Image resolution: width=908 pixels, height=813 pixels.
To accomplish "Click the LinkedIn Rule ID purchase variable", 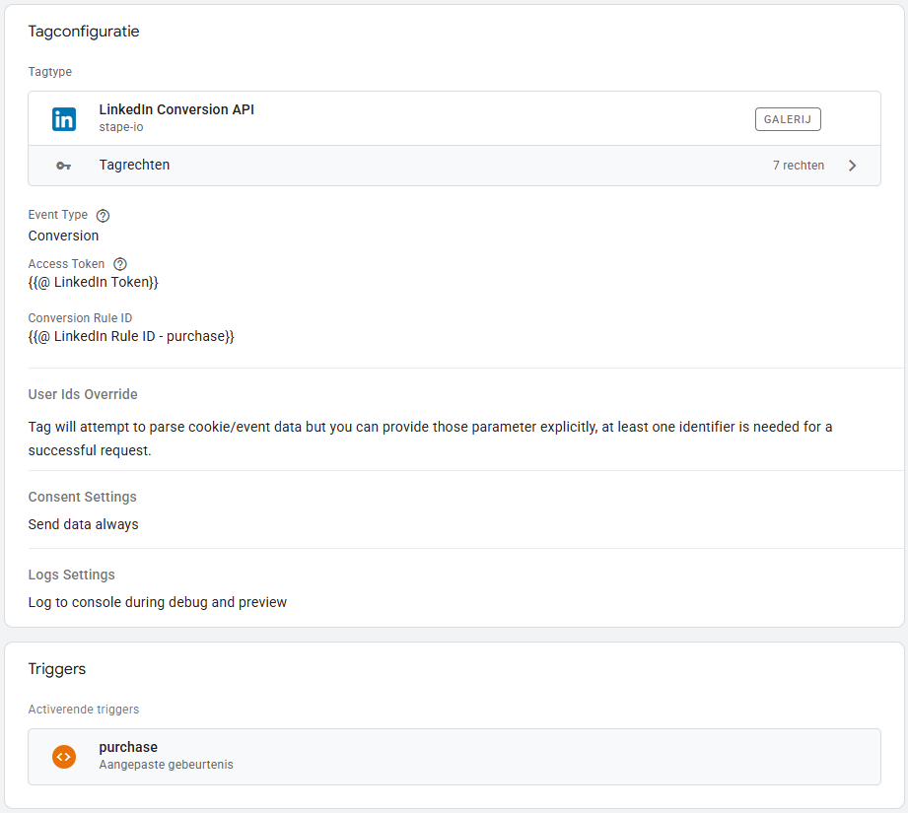I will pos(131,336).
